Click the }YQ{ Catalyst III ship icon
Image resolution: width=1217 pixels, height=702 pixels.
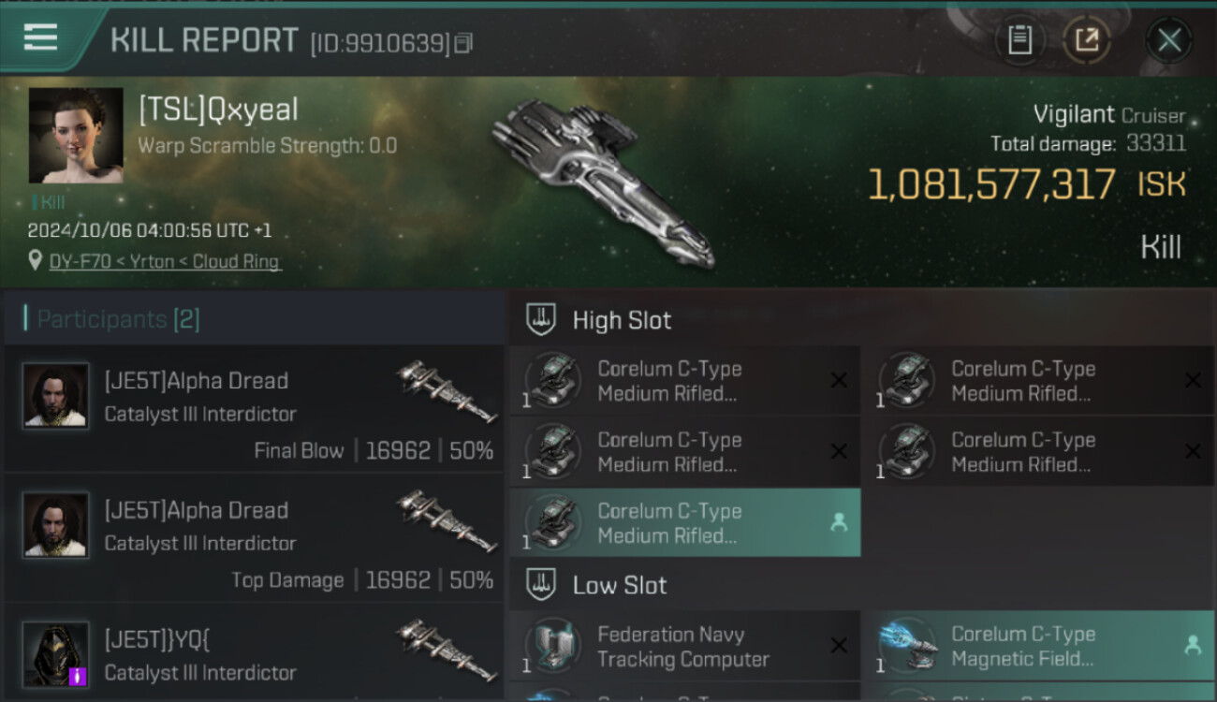tap(447, 651)
